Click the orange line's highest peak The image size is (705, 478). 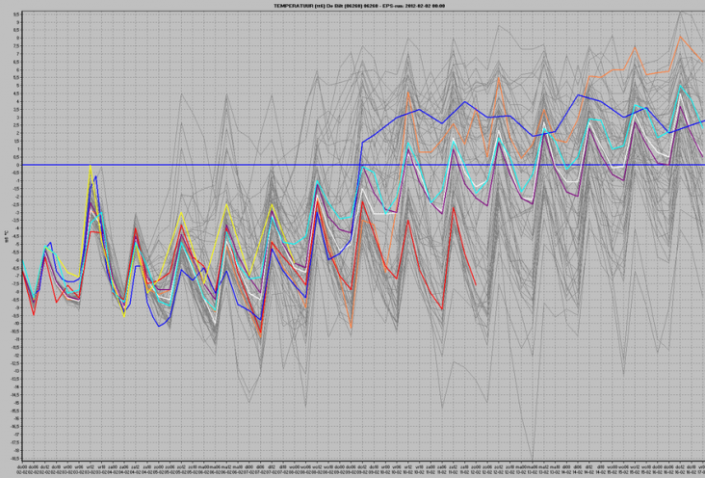pos(681,37)
